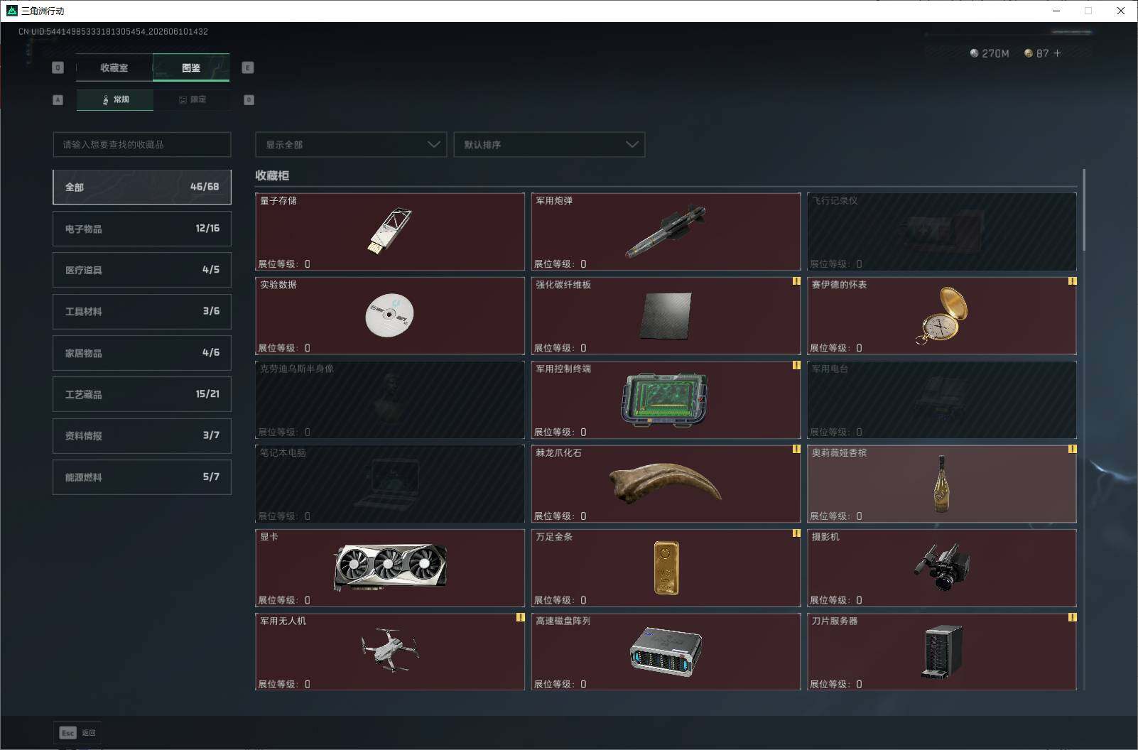1138x750 pixels.
Task: Select the 军用控制终端 terminal icon
Action: (666, 400)
